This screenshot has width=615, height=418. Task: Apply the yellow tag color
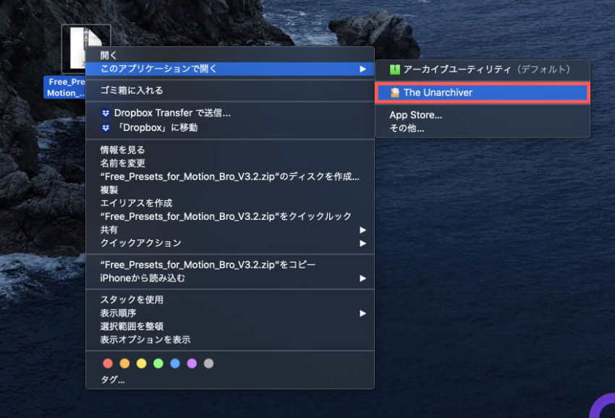point(142,364)
